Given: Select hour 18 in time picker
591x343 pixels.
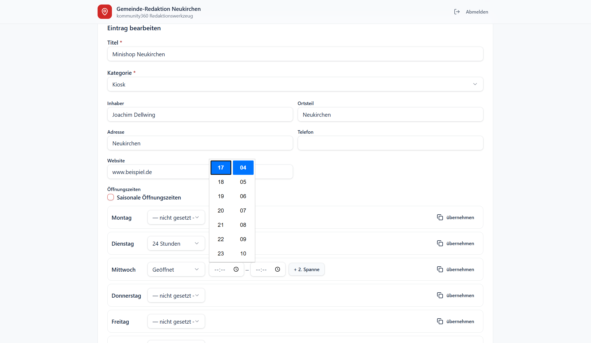Looking at the screenshot, I should 221,182.
